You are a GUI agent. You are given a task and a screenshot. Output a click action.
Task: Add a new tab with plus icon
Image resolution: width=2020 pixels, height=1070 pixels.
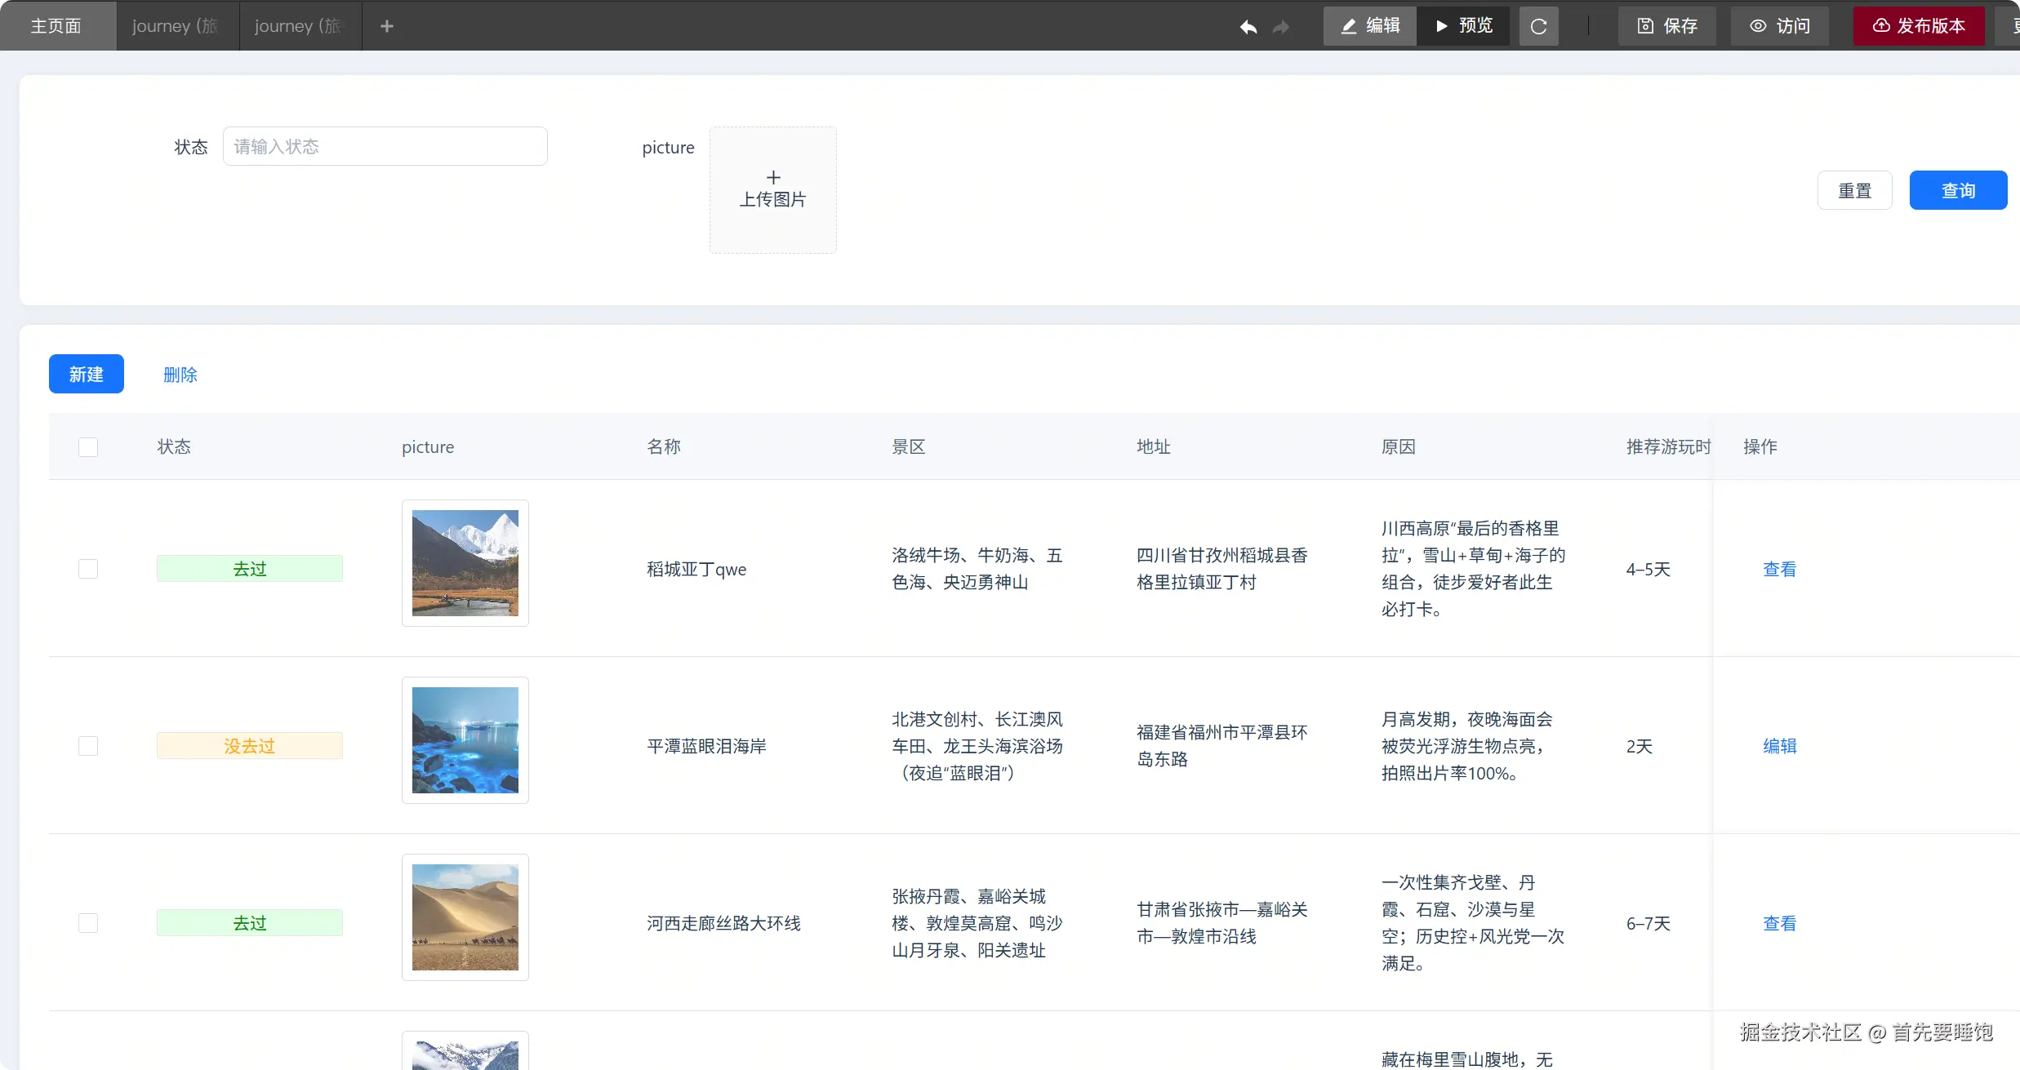387,26
